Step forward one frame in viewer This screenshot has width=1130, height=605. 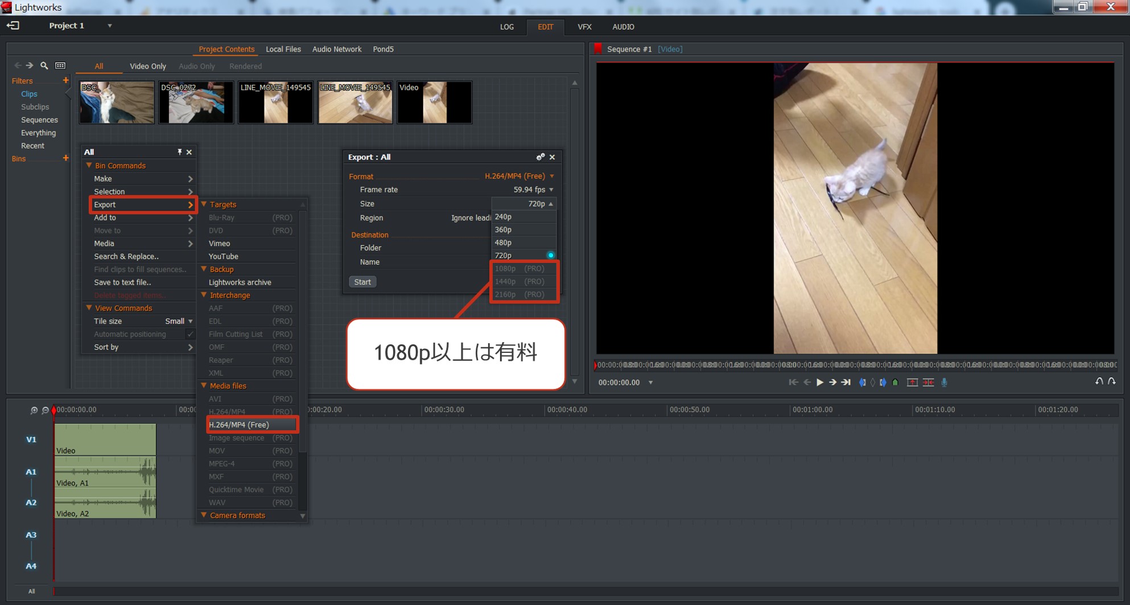click(832, 382)
